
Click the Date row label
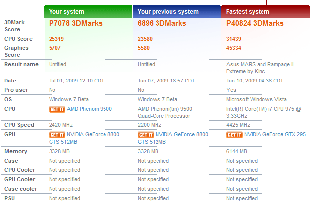coord(10,81)
